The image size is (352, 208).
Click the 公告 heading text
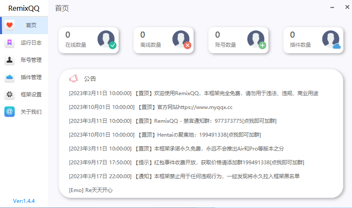[x=90, y=79]
